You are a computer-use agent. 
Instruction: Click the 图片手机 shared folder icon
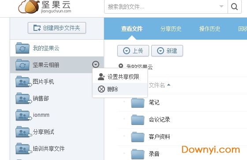click(23, 82)
